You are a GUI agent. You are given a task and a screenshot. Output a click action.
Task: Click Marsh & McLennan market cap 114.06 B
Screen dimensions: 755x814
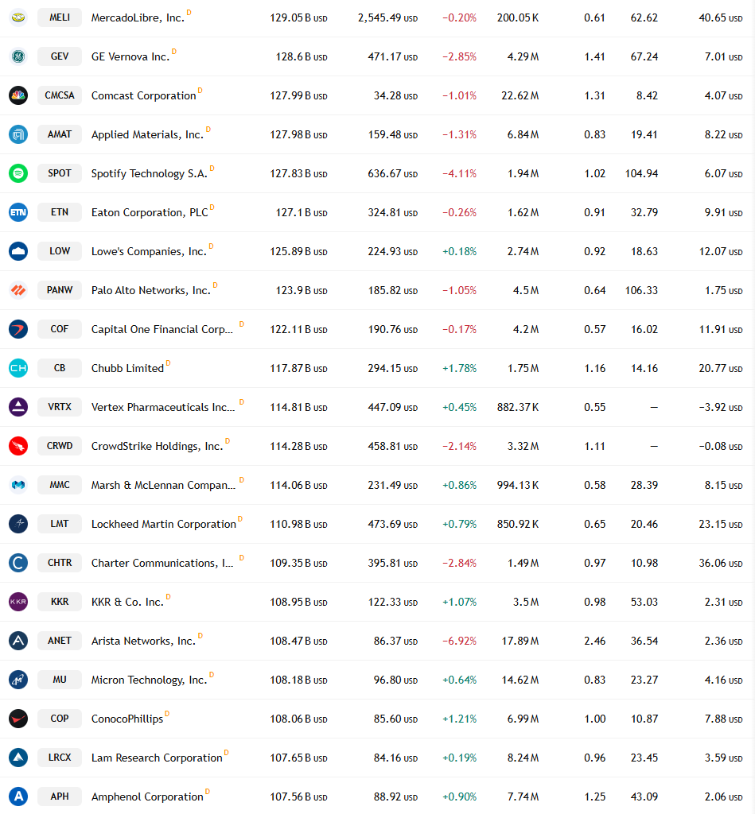pyautogui.click(x=299, y=486)
